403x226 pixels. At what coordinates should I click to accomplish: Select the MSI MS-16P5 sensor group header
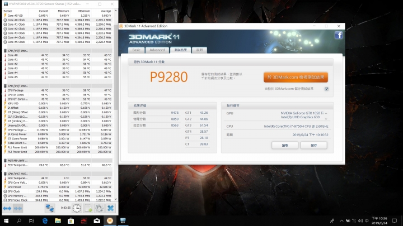click(x=58, y=161)
